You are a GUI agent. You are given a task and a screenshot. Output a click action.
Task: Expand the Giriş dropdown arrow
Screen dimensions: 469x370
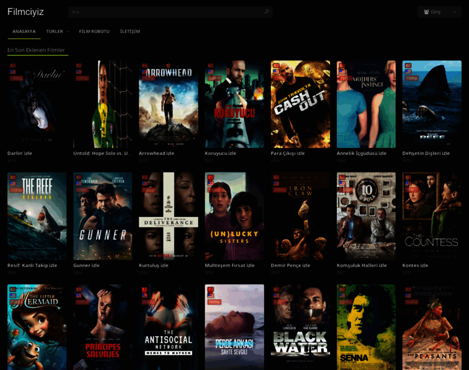click(x=454, y=12)
